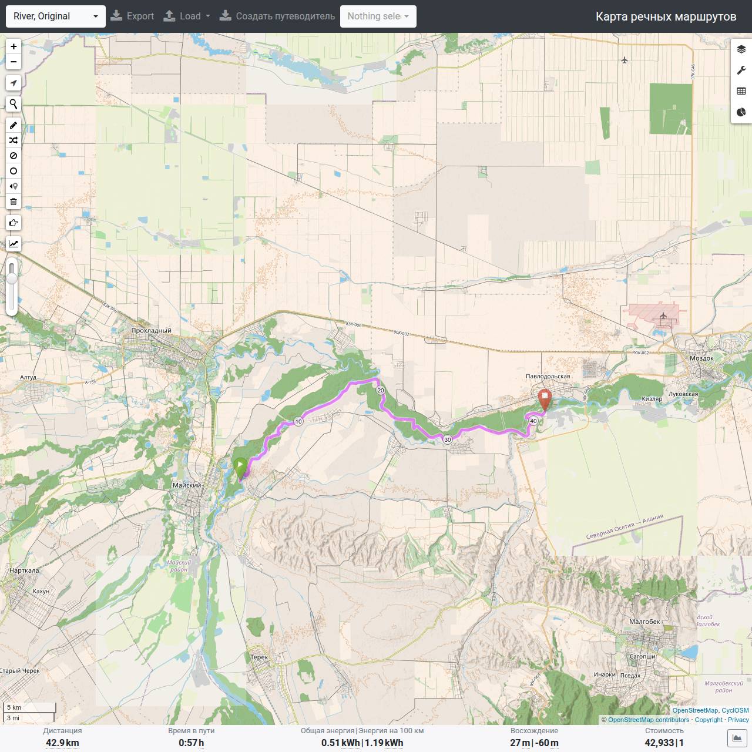Select the no-go area prohibition icon
Screen dimensions: 752x752
[x=14, y=156]
